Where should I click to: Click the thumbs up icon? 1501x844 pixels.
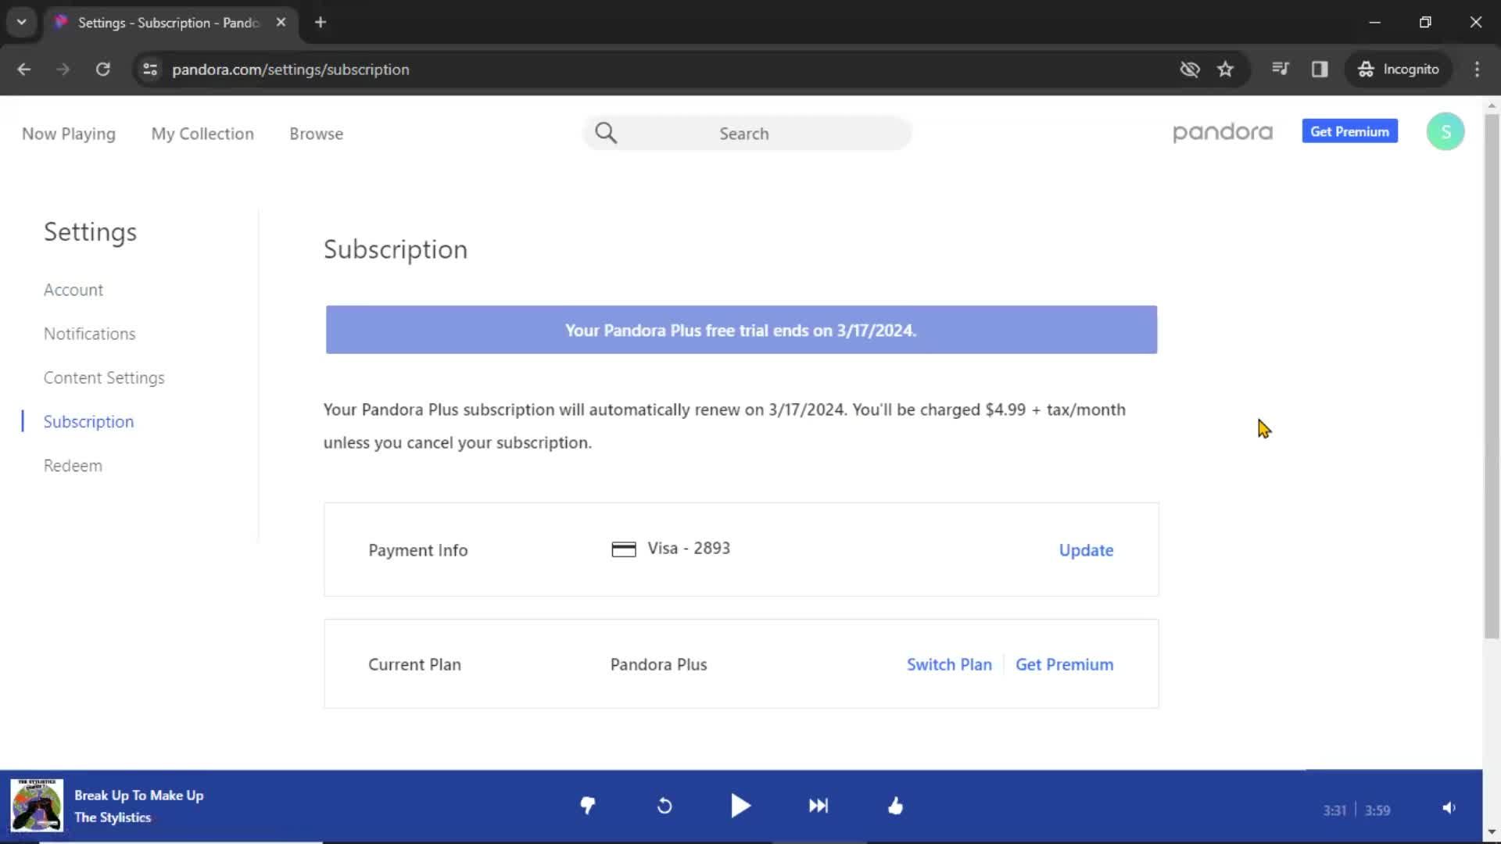click(895, 806)
